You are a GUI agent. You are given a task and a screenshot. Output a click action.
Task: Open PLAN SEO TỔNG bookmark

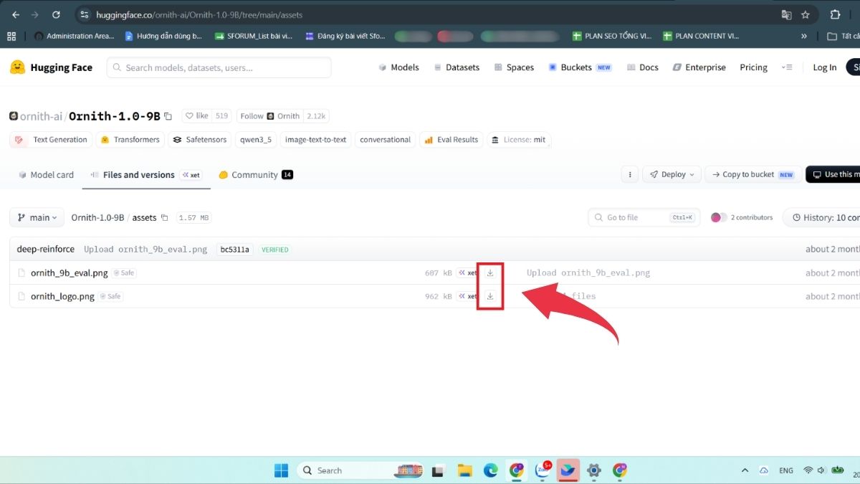click(612, 36)
